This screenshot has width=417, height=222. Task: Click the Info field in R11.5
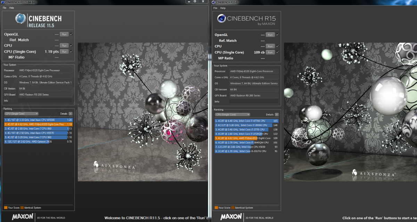pos(46,101)
